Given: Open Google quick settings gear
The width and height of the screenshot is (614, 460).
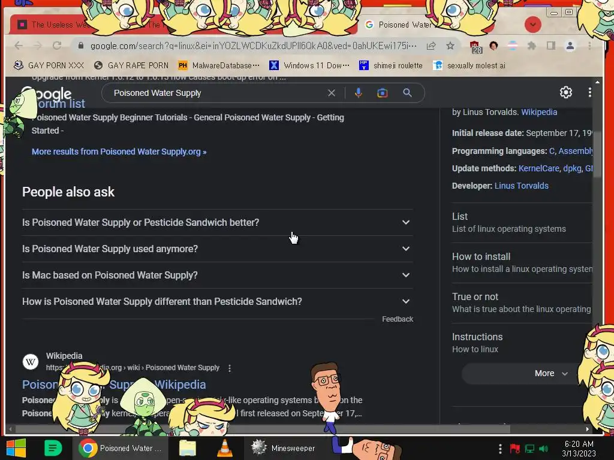Looking at the screenshot, I should (x=565, y=92).
